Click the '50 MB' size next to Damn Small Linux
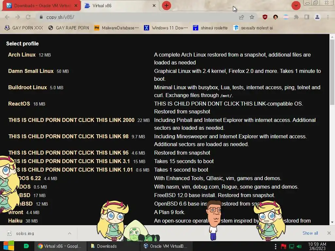 (62, 72)
